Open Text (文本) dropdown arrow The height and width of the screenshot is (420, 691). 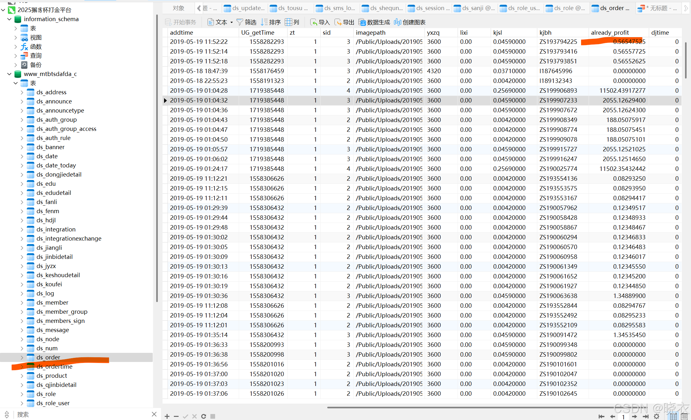tap(231, 22)
